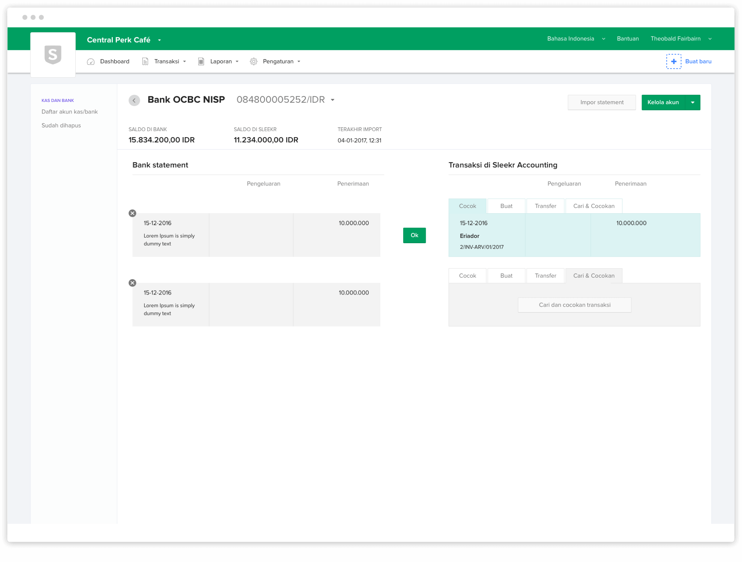This screenshot has height=562, width=742.
Task: Expand the Central Perk Café company dropdown
Action: pos(160,40)
